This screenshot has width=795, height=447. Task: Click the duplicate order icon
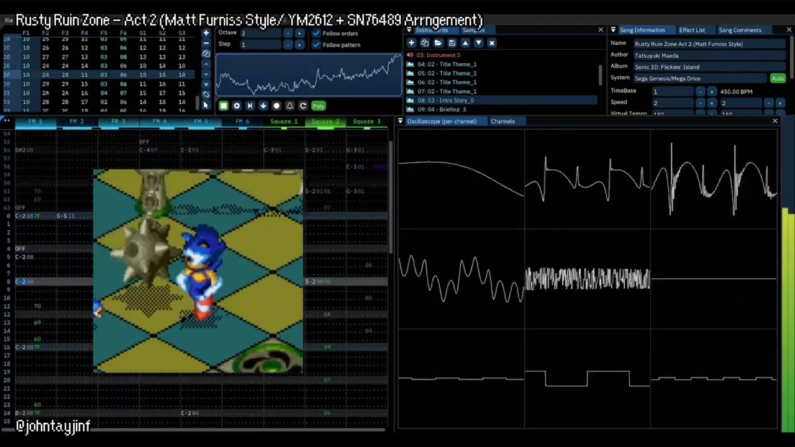coord(206,53)
